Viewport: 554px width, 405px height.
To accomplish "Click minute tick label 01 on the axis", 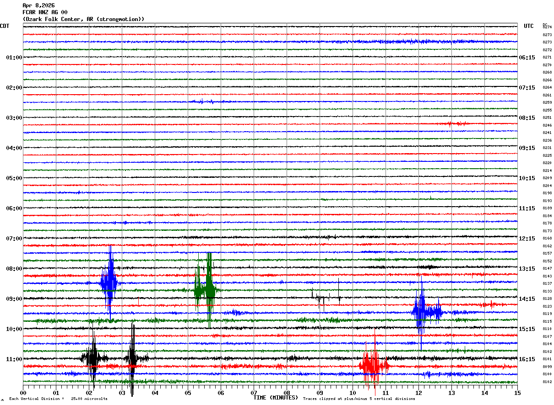I will (x=56, y=393).
